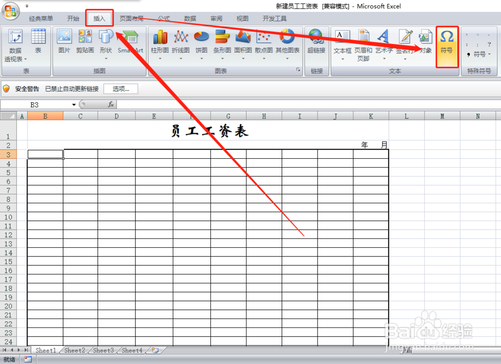The width and height of the screenshot is (501, 364).
Task: Open the Sheet1 worksheet tab
Action: click(46, 350)
